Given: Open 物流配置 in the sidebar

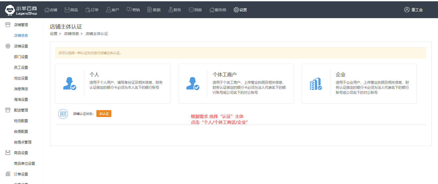Looking at the screenshot, I should [21, 121].
